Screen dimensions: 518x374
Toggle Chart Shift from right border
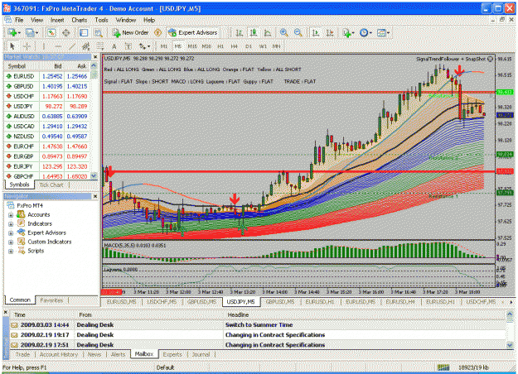pyautogui.click(x=330, y=32)
